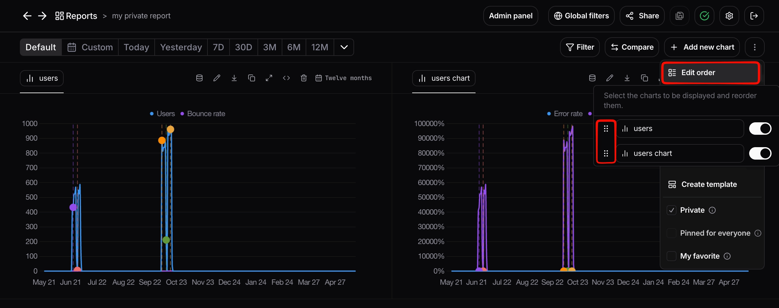Click the green checkmark status icon

pyautogui.click(x=704, y=16)
